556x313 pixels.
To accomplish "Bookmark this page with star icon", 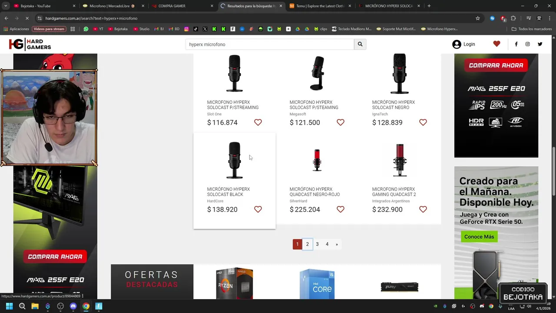I will pyautogui.click(x=478, y=18).
